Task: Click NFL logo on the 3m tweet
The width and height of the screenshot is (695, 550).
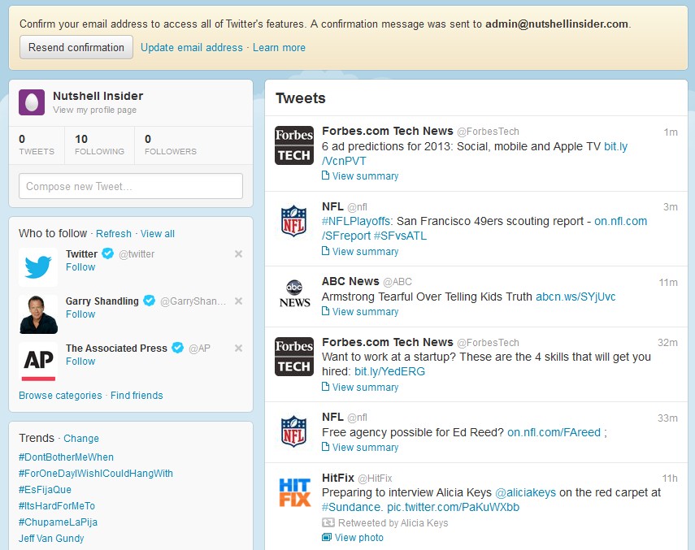Action: [294, 220]
